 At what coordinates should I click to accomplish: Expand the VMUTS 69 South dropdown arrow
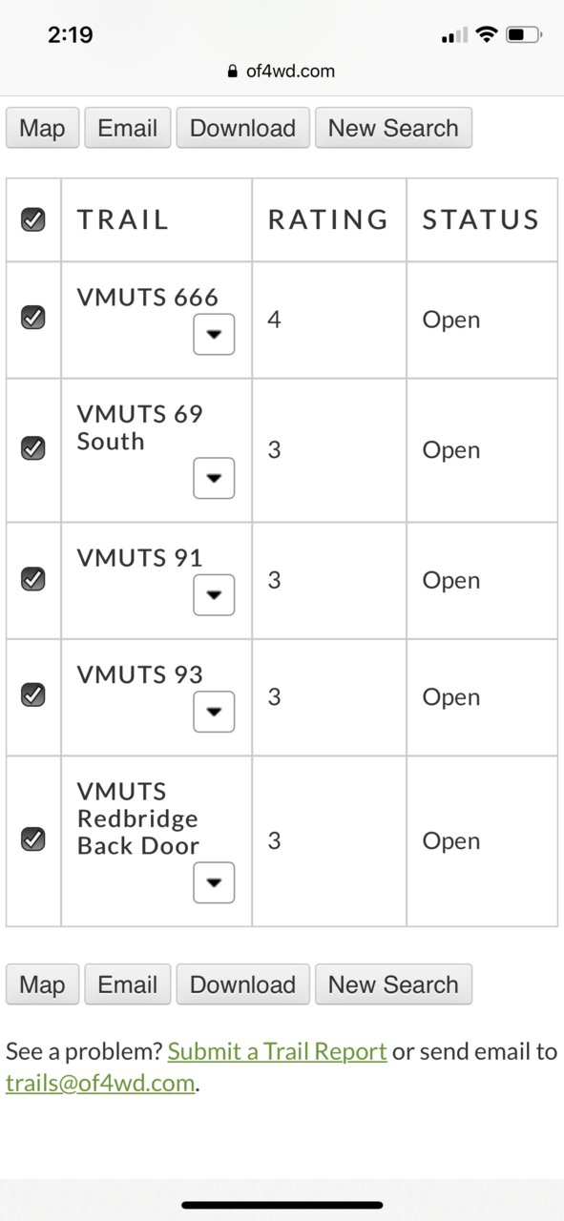pos(214,478)
